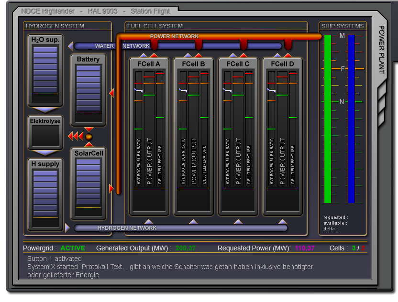Viewport: 398px width, 302px height.
Task: Click the blue arrow above FCell B
Action: [188, 55]
